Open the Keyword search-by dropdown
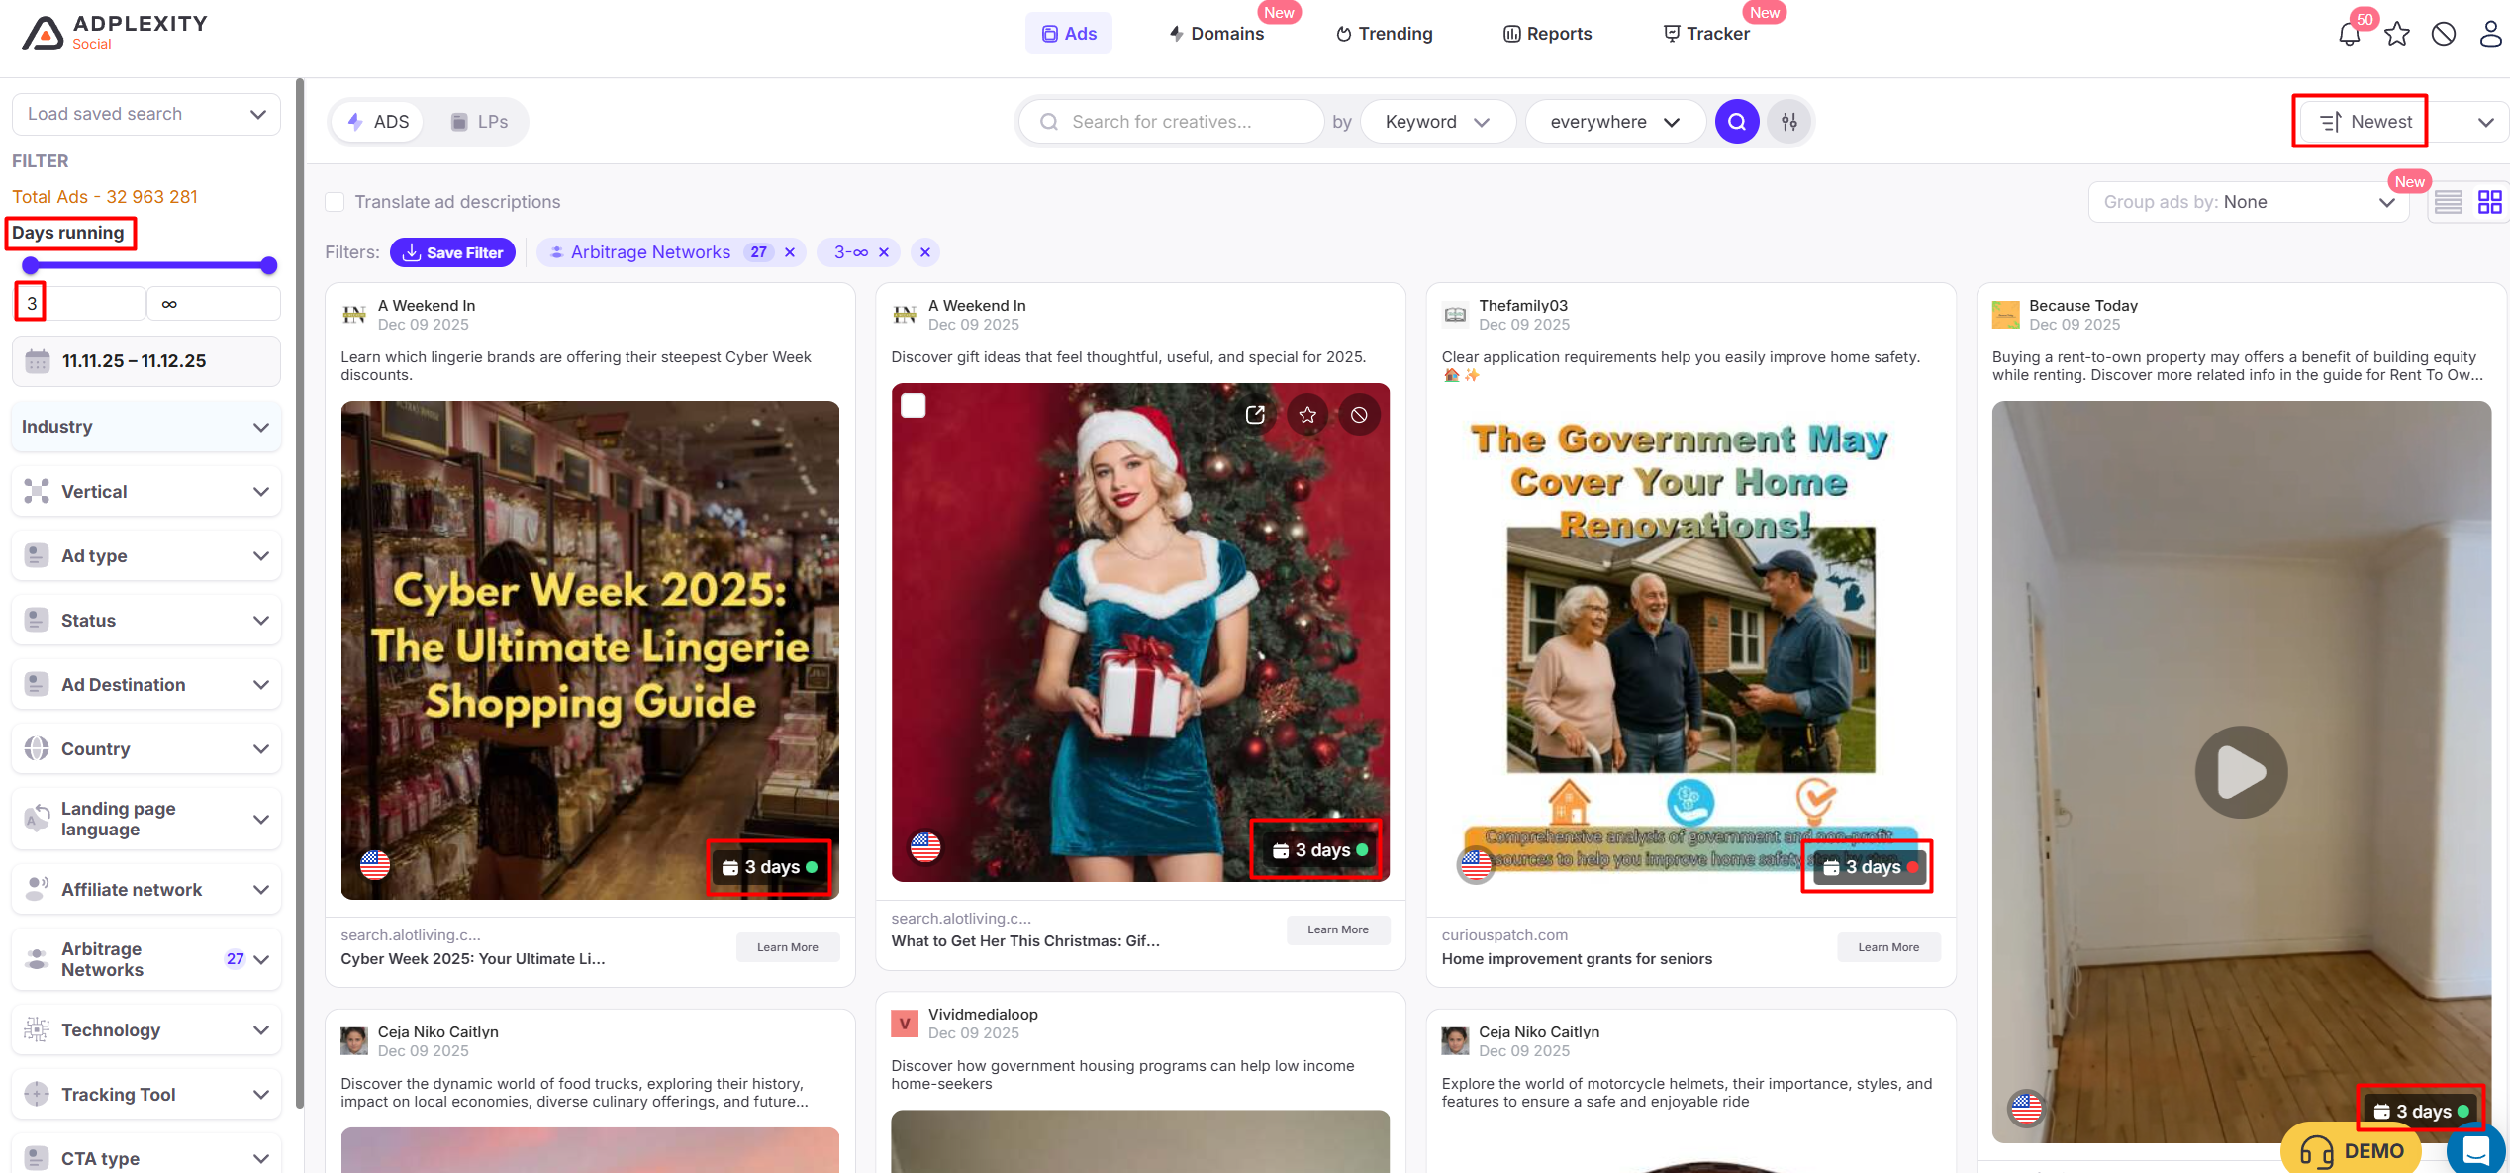This screenshot has width=2510, height=1173. pos(1437,122)
